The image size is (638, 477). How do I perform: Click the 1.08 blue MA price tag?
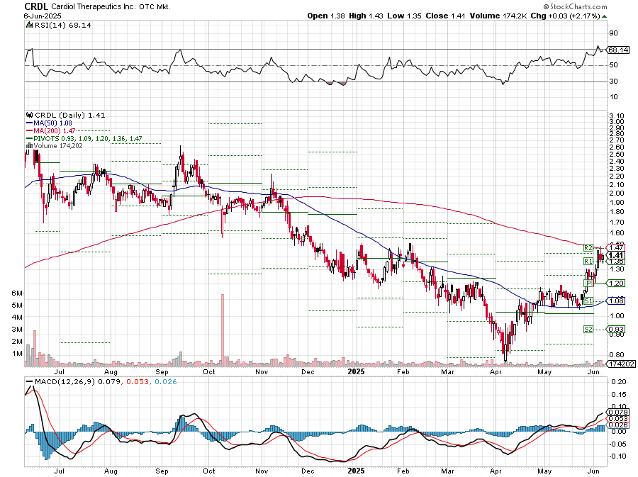pos(617,301)
